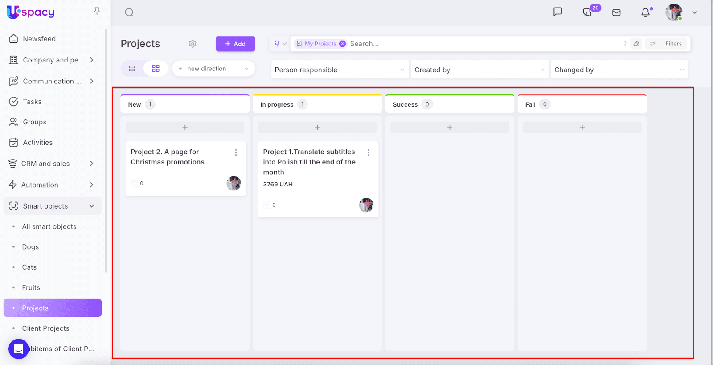
Task: Open the Filters button
Action: pyautogui.click(x=667, y=44)
